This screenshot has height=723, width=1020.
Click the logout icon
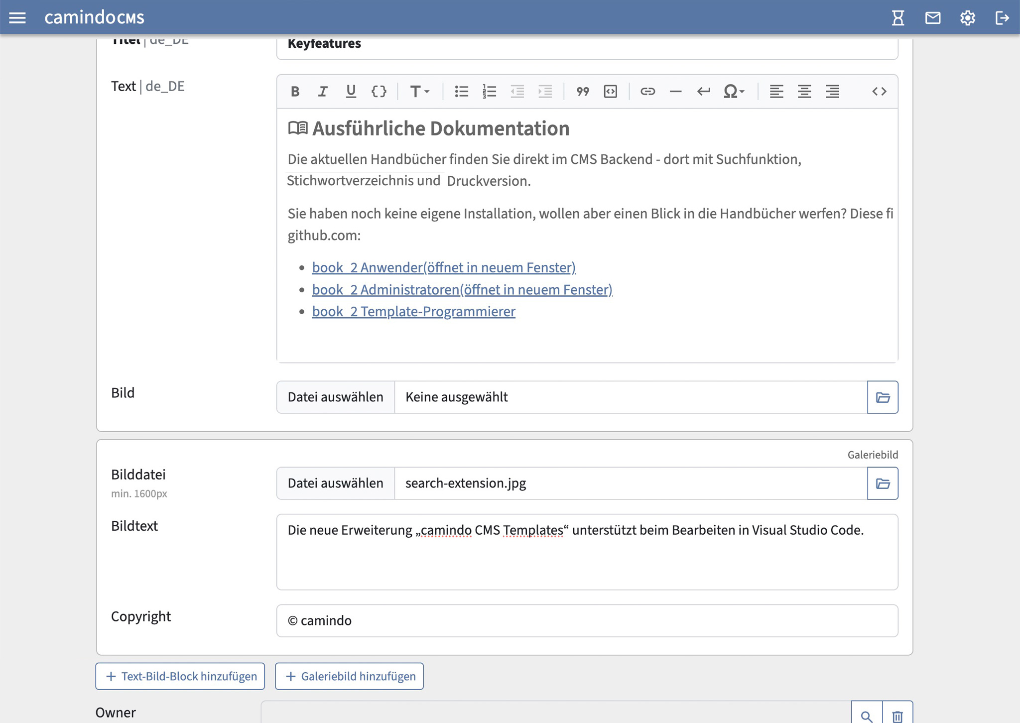(x=1002, y=18)
